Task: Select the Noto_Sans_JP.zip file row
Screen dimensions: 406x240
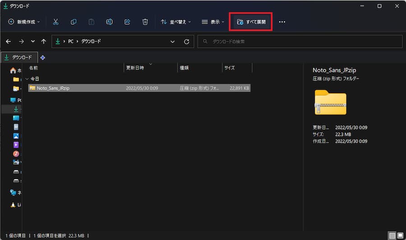Action: click(139, 88)
